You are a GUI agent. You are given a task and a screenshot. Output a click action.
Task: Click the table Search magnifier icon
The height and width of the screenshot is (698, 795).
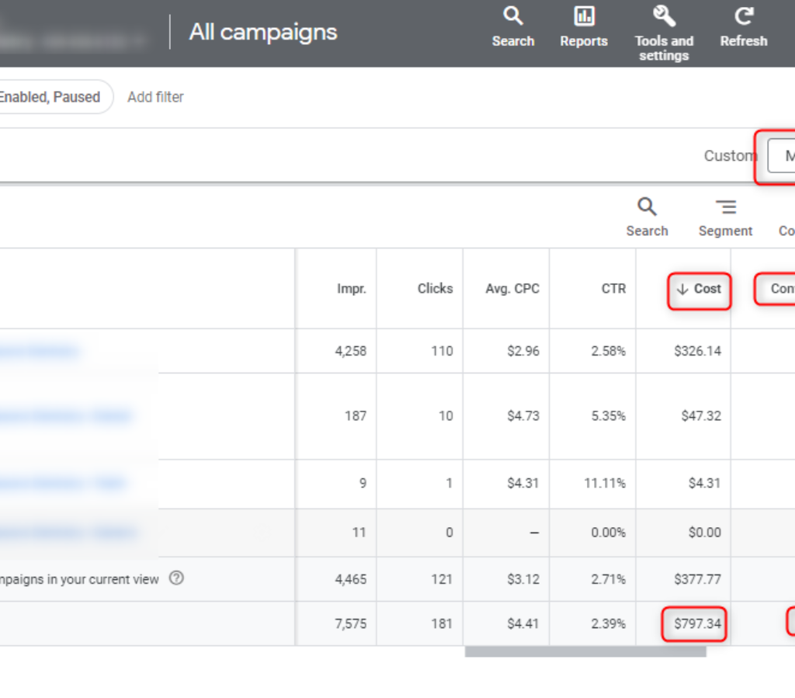pos(647,207)
